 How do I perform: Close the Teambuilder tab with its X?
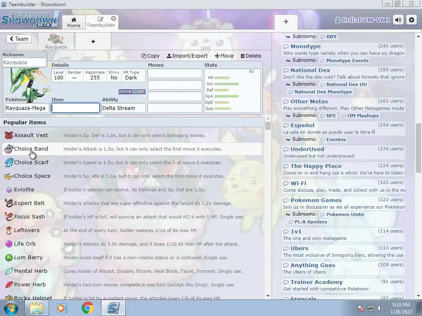point(114,19)
